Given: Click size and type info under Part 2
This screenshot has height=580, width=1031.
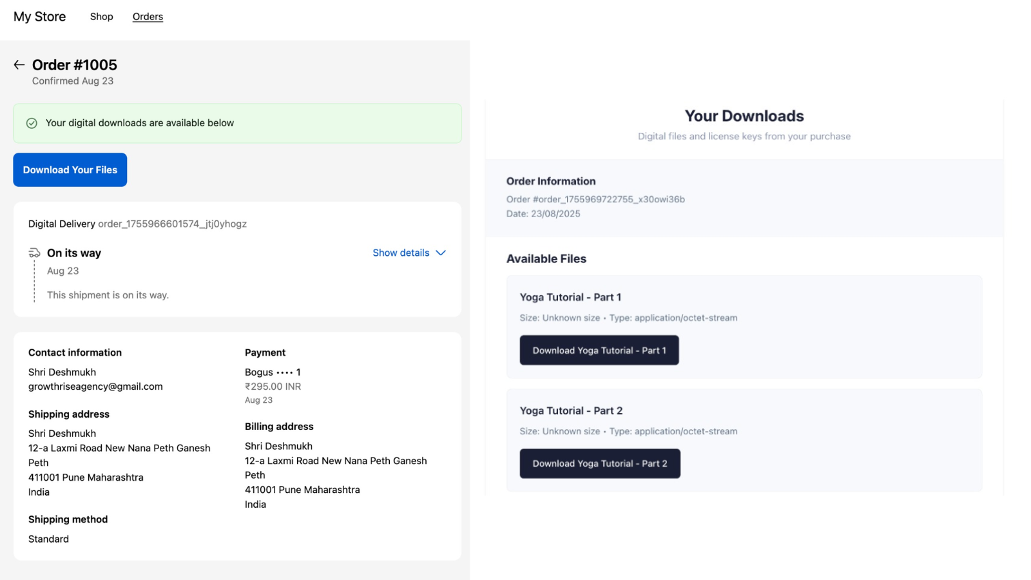Looking at the screenshot, I should click(628, 431).
